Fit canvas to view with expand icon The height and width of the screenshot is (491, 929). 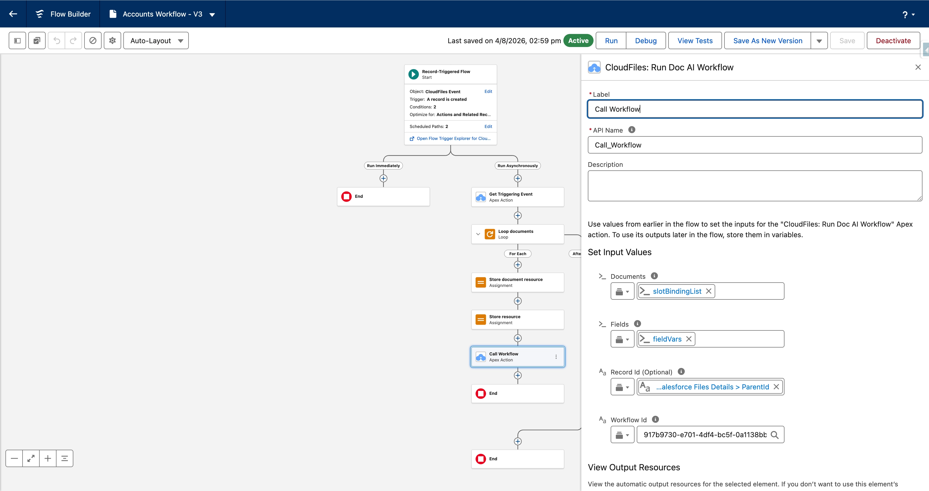coord(31,458)
